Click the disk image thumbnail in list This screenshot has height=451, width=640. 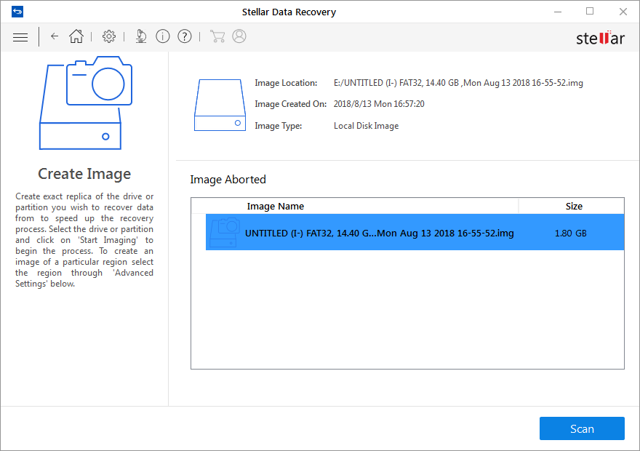pos(225,232)
